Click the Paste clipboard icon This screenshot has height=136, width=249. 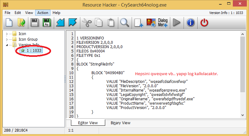[111, 23]
